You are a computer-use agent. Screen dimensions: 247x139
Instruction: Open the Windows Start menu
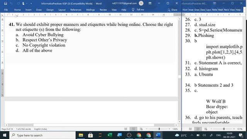(5, 135)
